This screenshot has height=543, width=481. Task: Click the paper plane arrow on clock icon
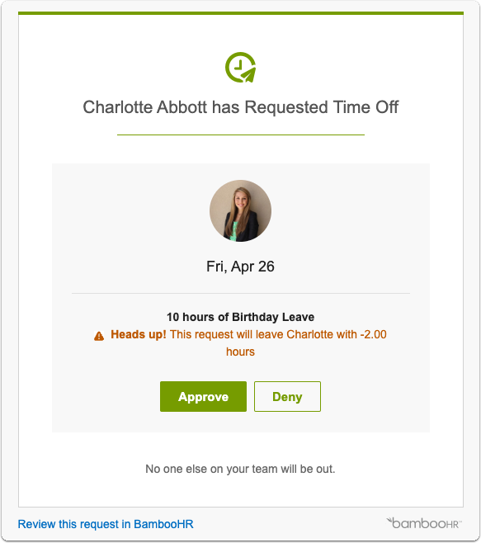[248, 75]
